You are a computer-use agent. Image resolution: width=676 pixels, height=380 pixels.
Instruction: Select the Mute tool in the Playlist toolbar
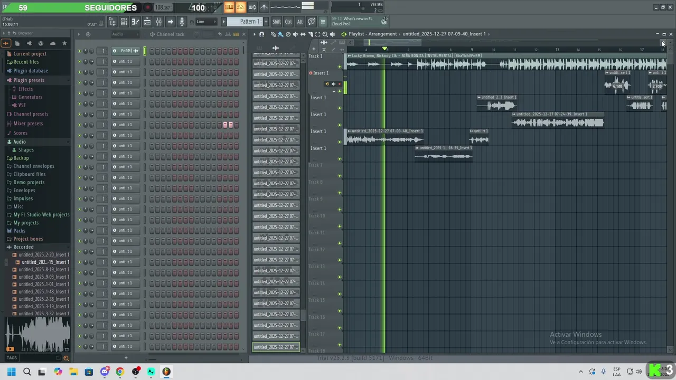295,34
